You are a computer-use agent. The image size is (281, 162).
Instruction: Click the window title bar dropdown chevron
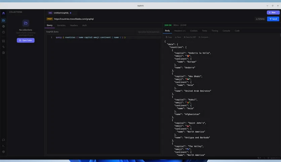[267, 6]
